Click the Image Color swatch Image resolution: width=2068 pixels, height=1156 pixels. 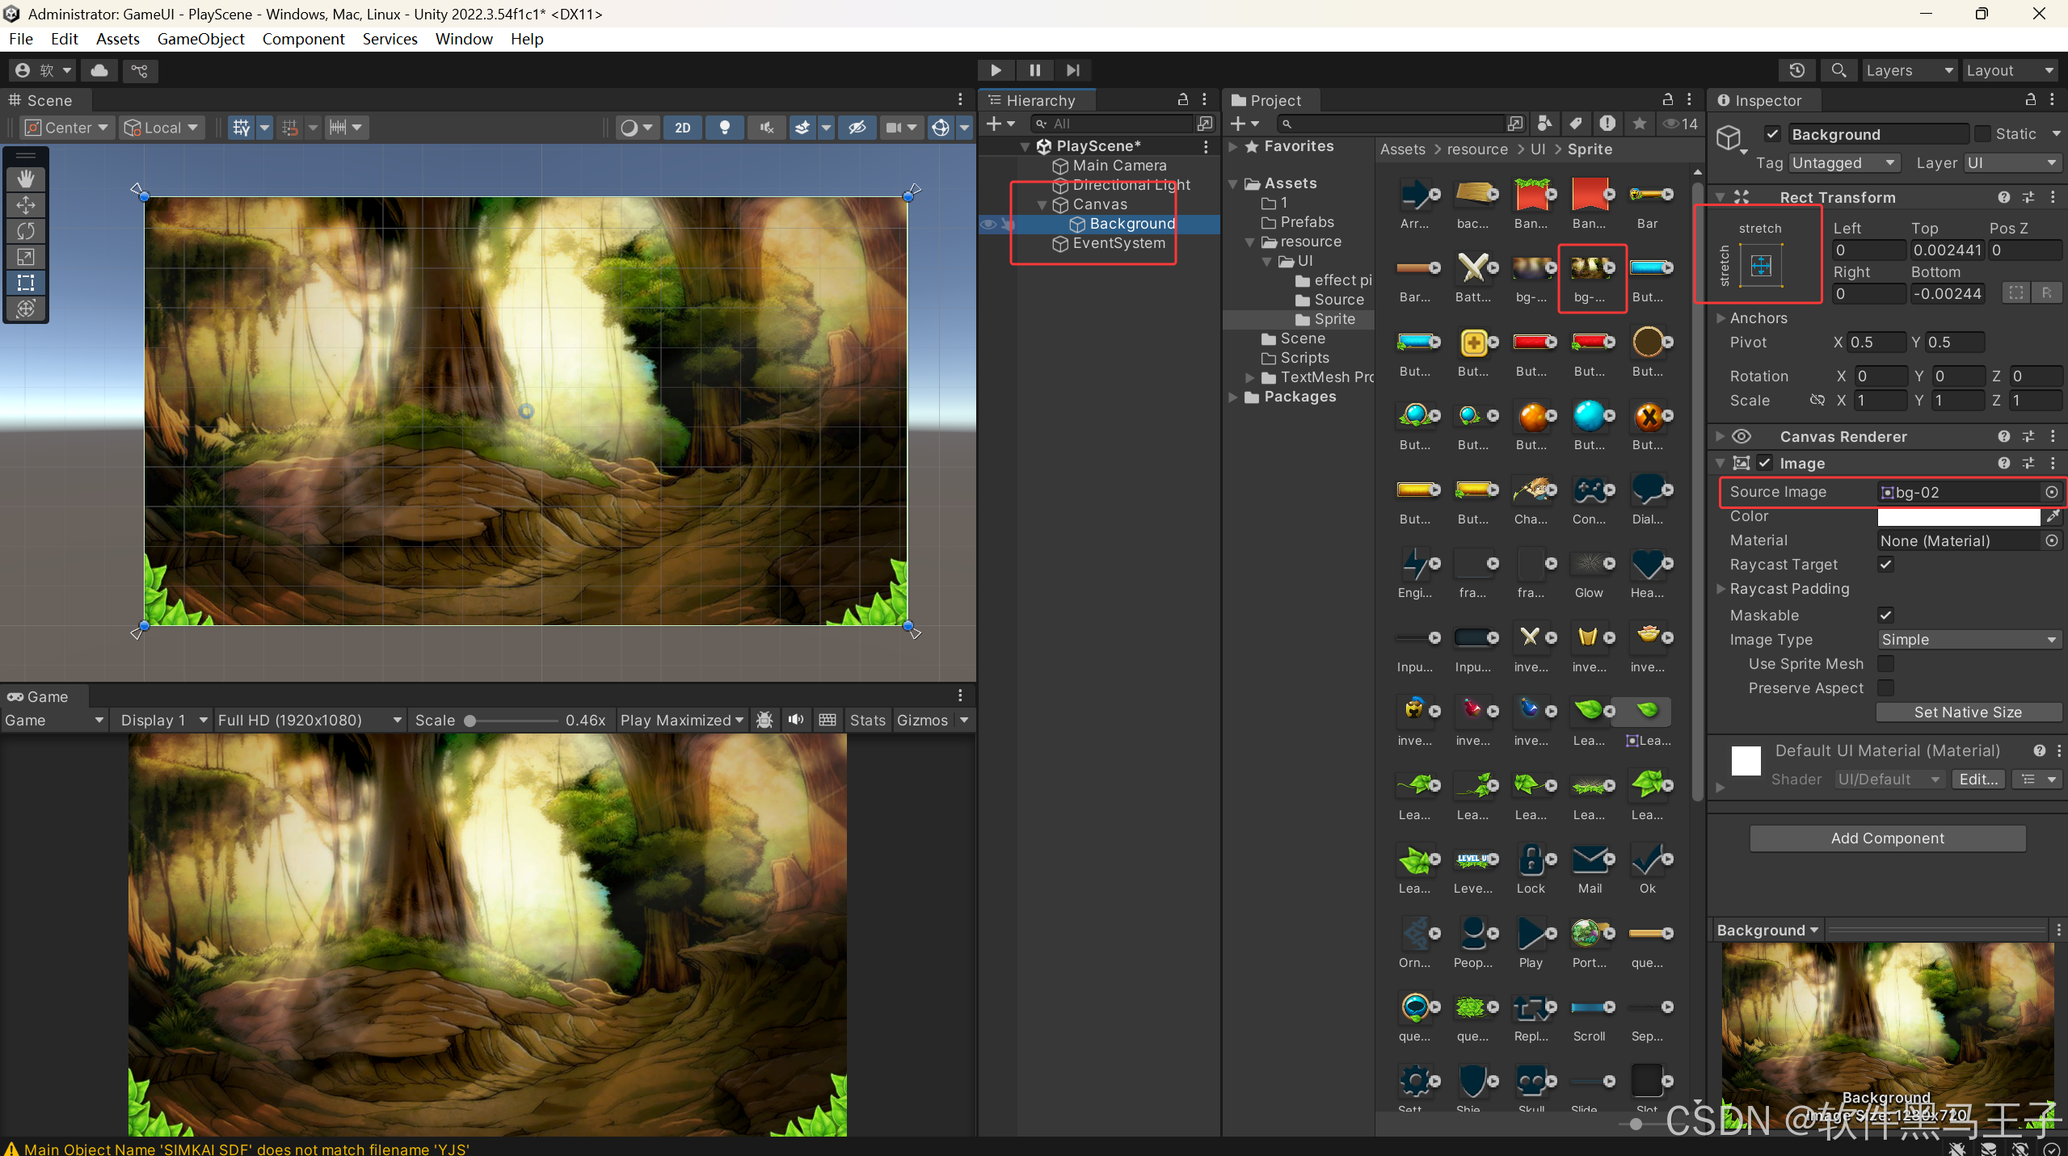[1957, 516]
